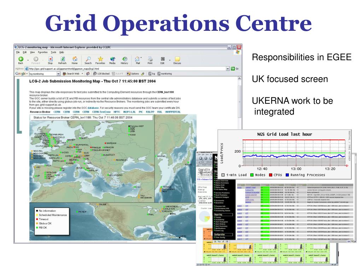Click the Mail envelope icon
Screen dimensions: 362x272
click(x=138, y=59)
